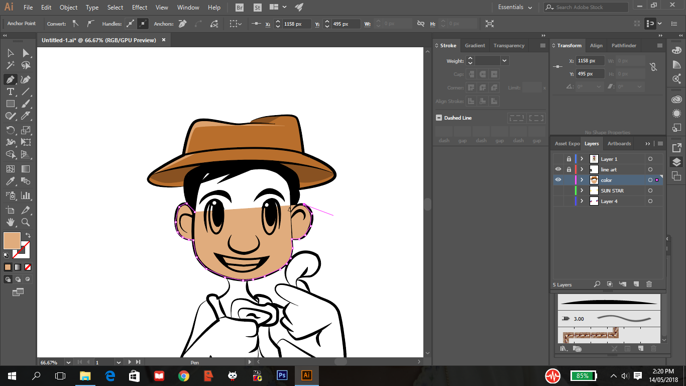Image resolution: width=686 pixels, height=386 pixels.
Task: Switch to the Artboards tab
Action: click(619, 143)
